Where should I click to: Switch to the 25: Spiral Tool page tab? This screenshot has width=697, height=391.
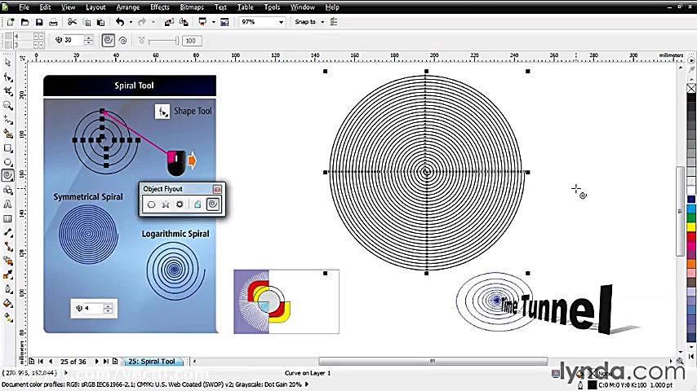[151, 361]
